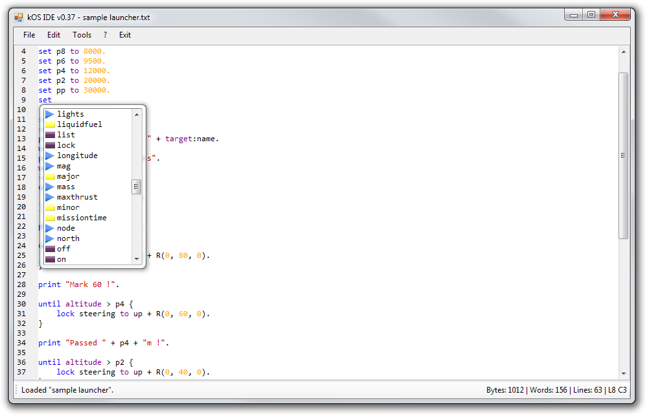Select the triangle icon next to "longitude"

[x=51, y=155]
